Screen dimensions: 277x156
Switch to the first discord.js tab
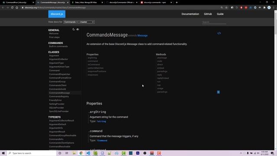[x=18, y=3]
